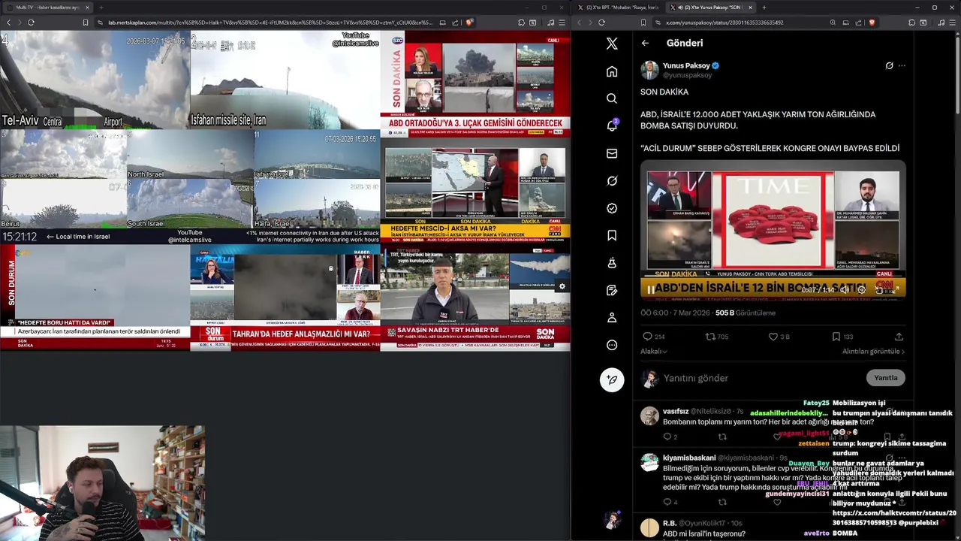Mute the tweet video volume
Screen dimensions: 961x541
[x=845, y=289]
